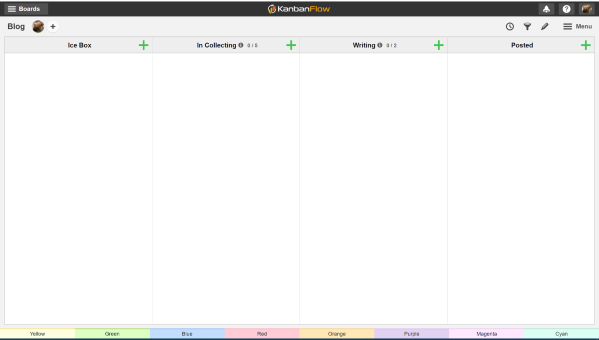Open the filter funnel icon
599x340 pixels.
coord(527,26)
